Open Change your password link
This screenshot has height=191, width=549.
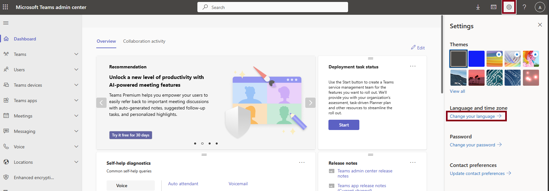[476, 145]
